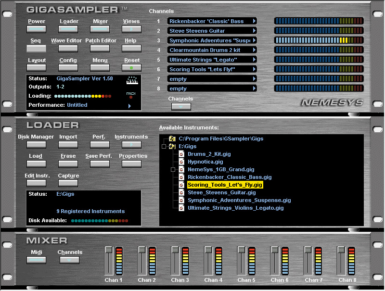The image size is (385, 291).
Task: Open the Menu button in GigaSampler panel
Action: (100, 68)
